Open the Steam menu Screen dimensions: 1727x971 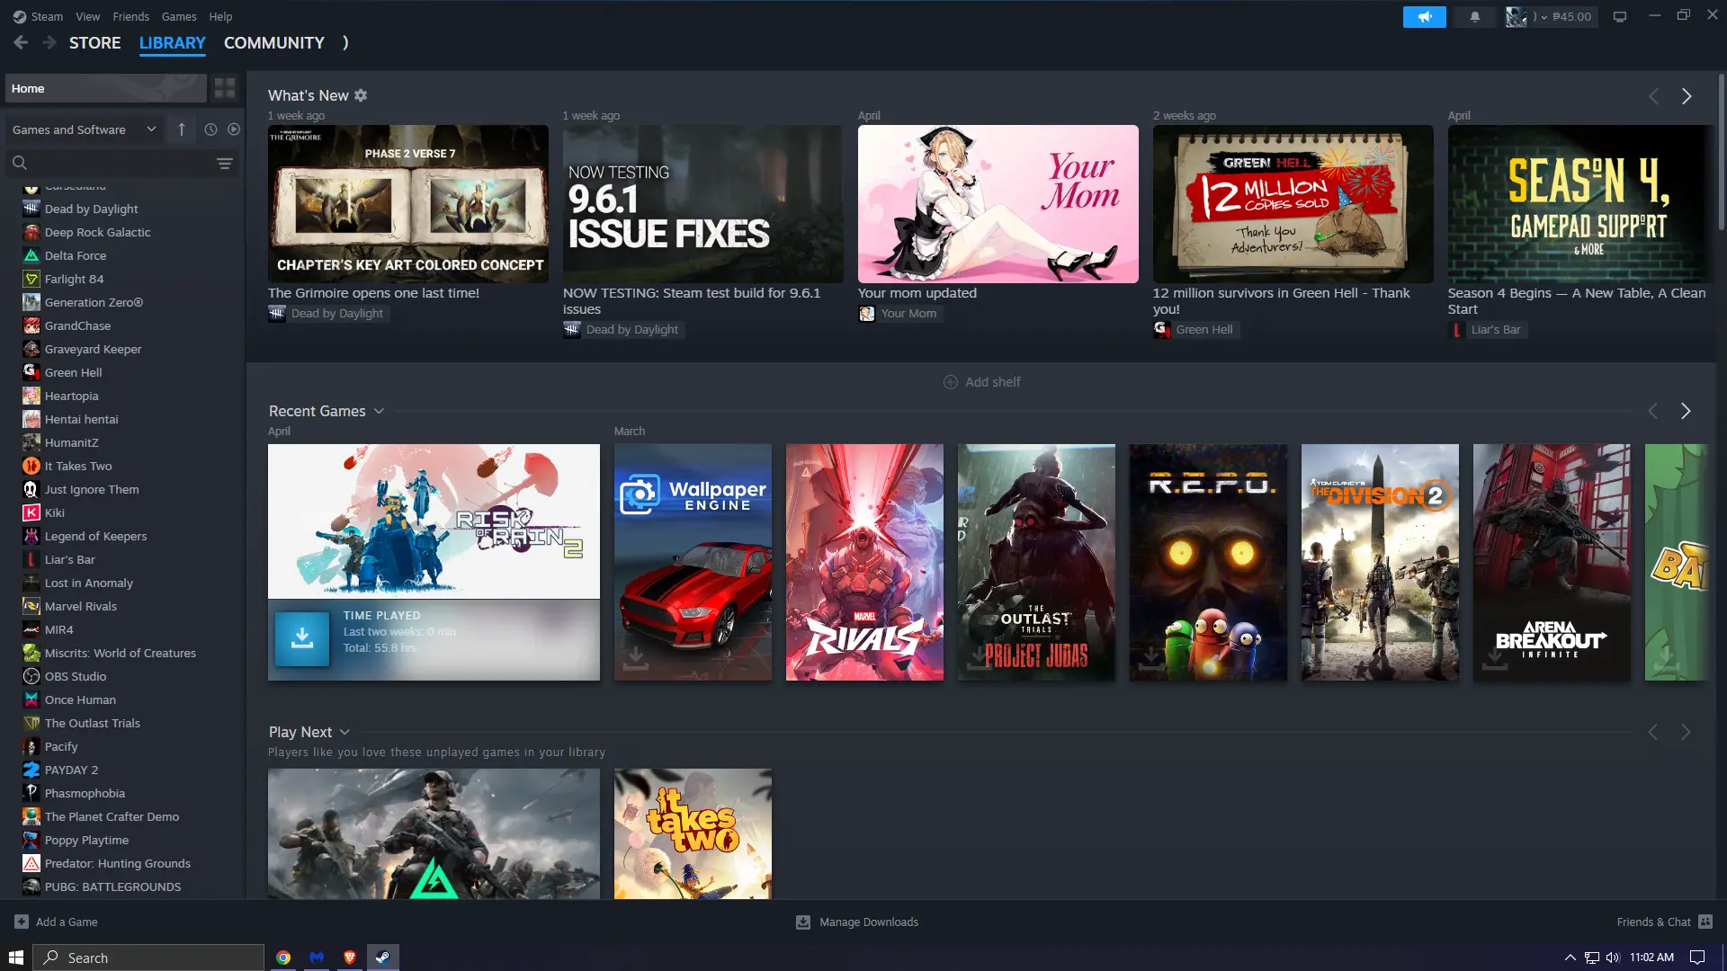tap(47, 16)
